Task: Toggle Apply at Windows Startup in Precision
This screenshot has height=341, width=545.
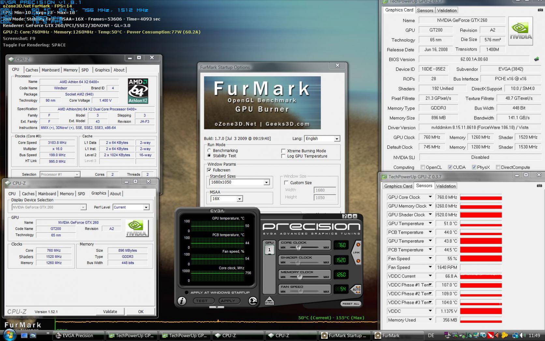Action: tap(186, 292)
